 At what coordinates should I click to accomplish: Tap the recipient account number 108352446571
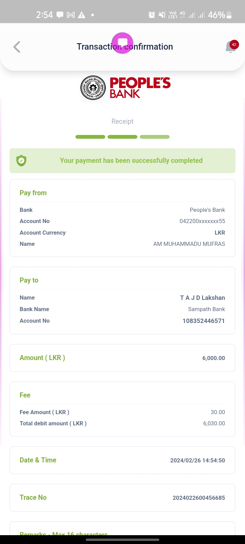(x=203, y=321)
